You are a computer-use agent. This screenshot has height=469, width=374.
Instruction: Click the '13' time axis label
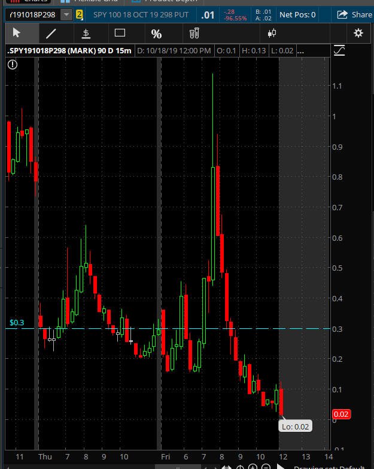(x=306, y=457)
